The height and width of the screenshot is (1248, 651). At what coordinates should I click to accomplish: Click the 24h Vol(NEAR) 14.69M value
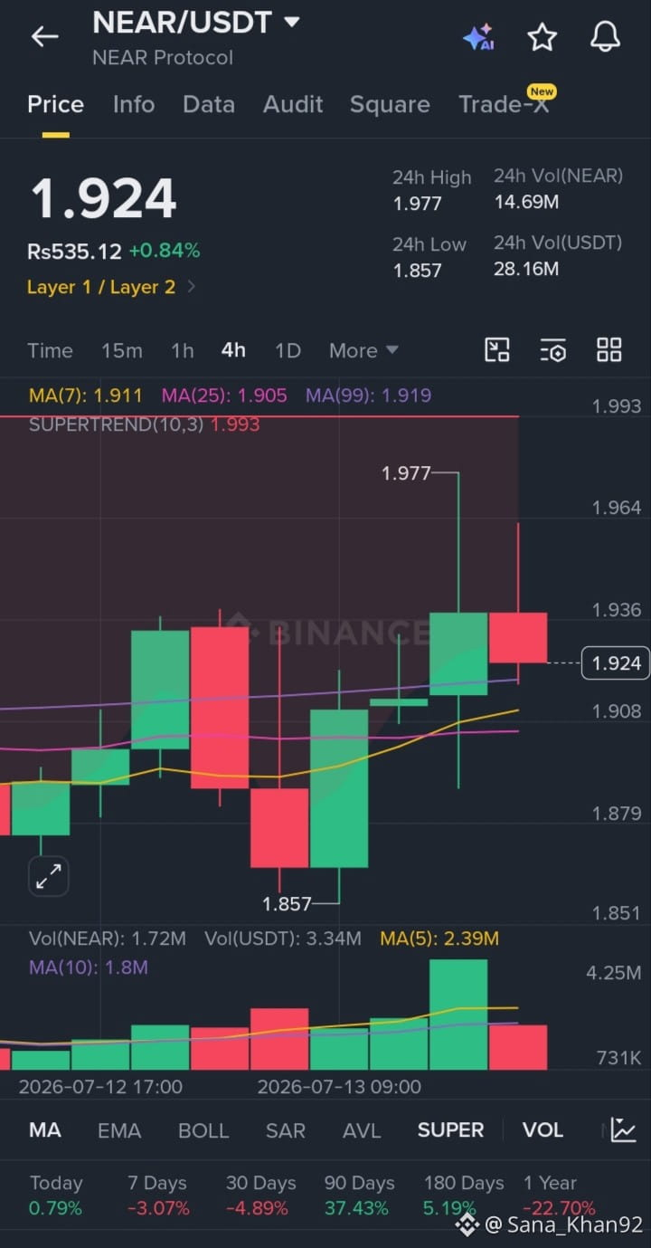pos(526,202)
